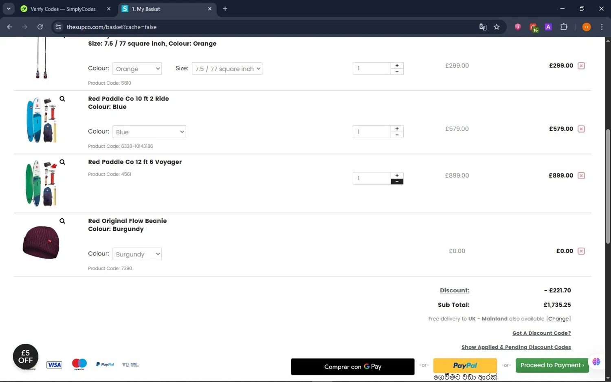The image size is (611, 382).
Task: Close the My Basket tab
Action: point(210,9)
